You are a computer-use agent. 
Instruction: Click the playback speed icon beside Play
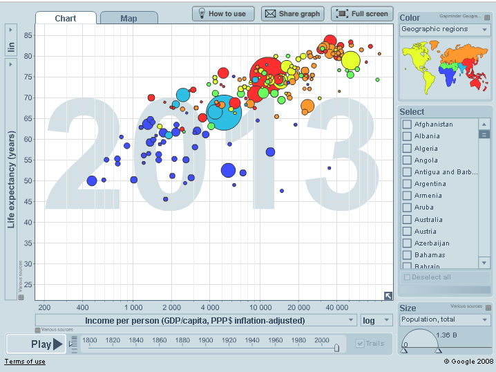(74, 344)
